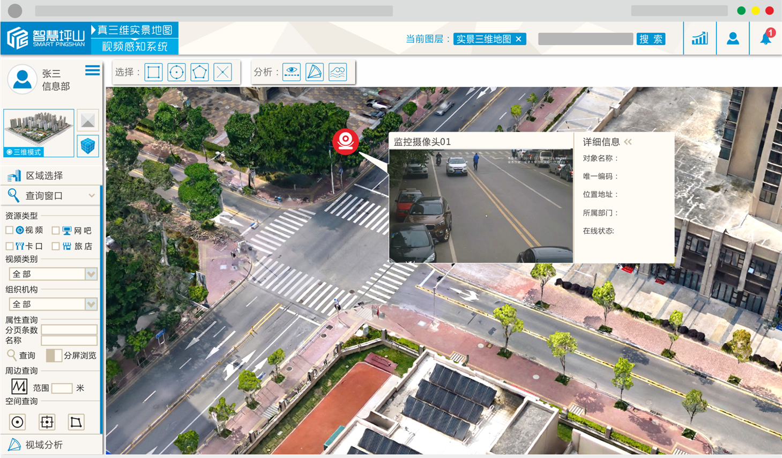Select the polygon selection tool
This screenshot has height=458, width=782.
tap(199, 72)
